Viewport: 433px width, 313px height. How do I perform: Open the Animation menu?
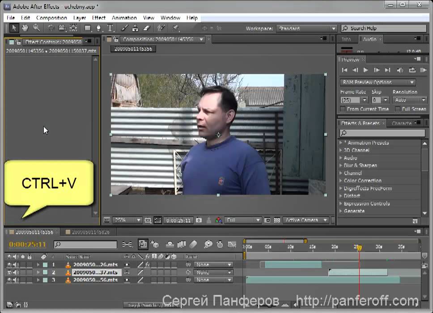tap(124, 18)
